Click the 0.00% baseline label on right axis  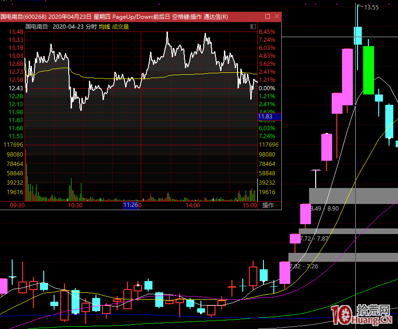pyautogui.click(x=267, y=88)
